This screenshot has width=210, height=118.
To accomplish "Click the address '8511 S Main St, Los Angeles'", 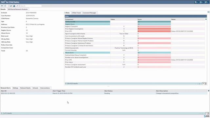I will click(35, 24).
